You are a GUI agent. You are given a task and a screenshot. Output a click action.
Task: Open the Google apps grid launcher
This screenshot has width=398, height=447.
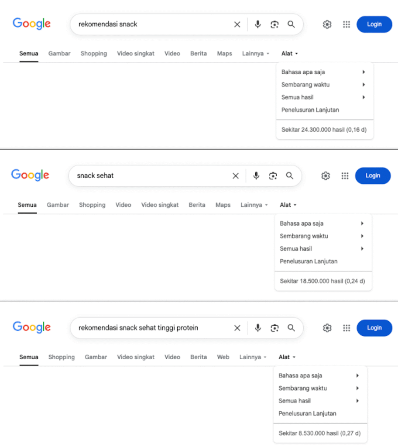pos(347,24)
